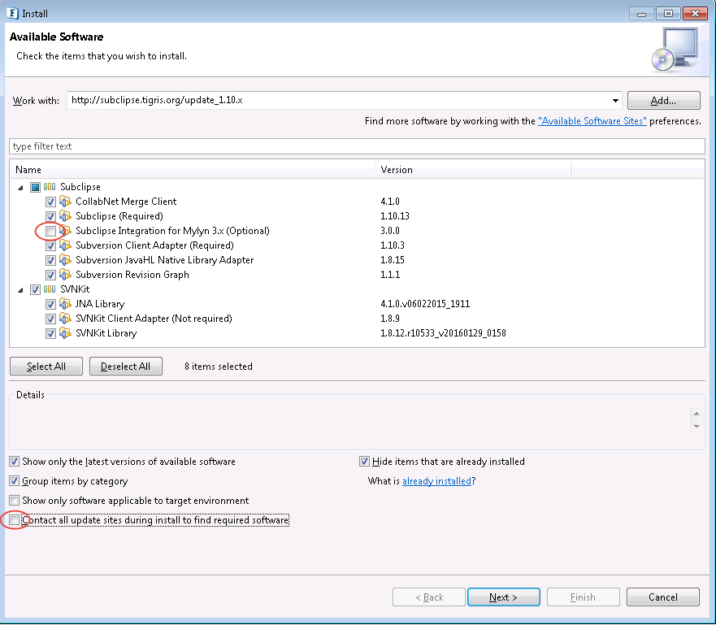Sort by the Name column header
Image resolution: width=716 pixels, height=625 pixels.
pyautogui.click(x=193, y=170)
